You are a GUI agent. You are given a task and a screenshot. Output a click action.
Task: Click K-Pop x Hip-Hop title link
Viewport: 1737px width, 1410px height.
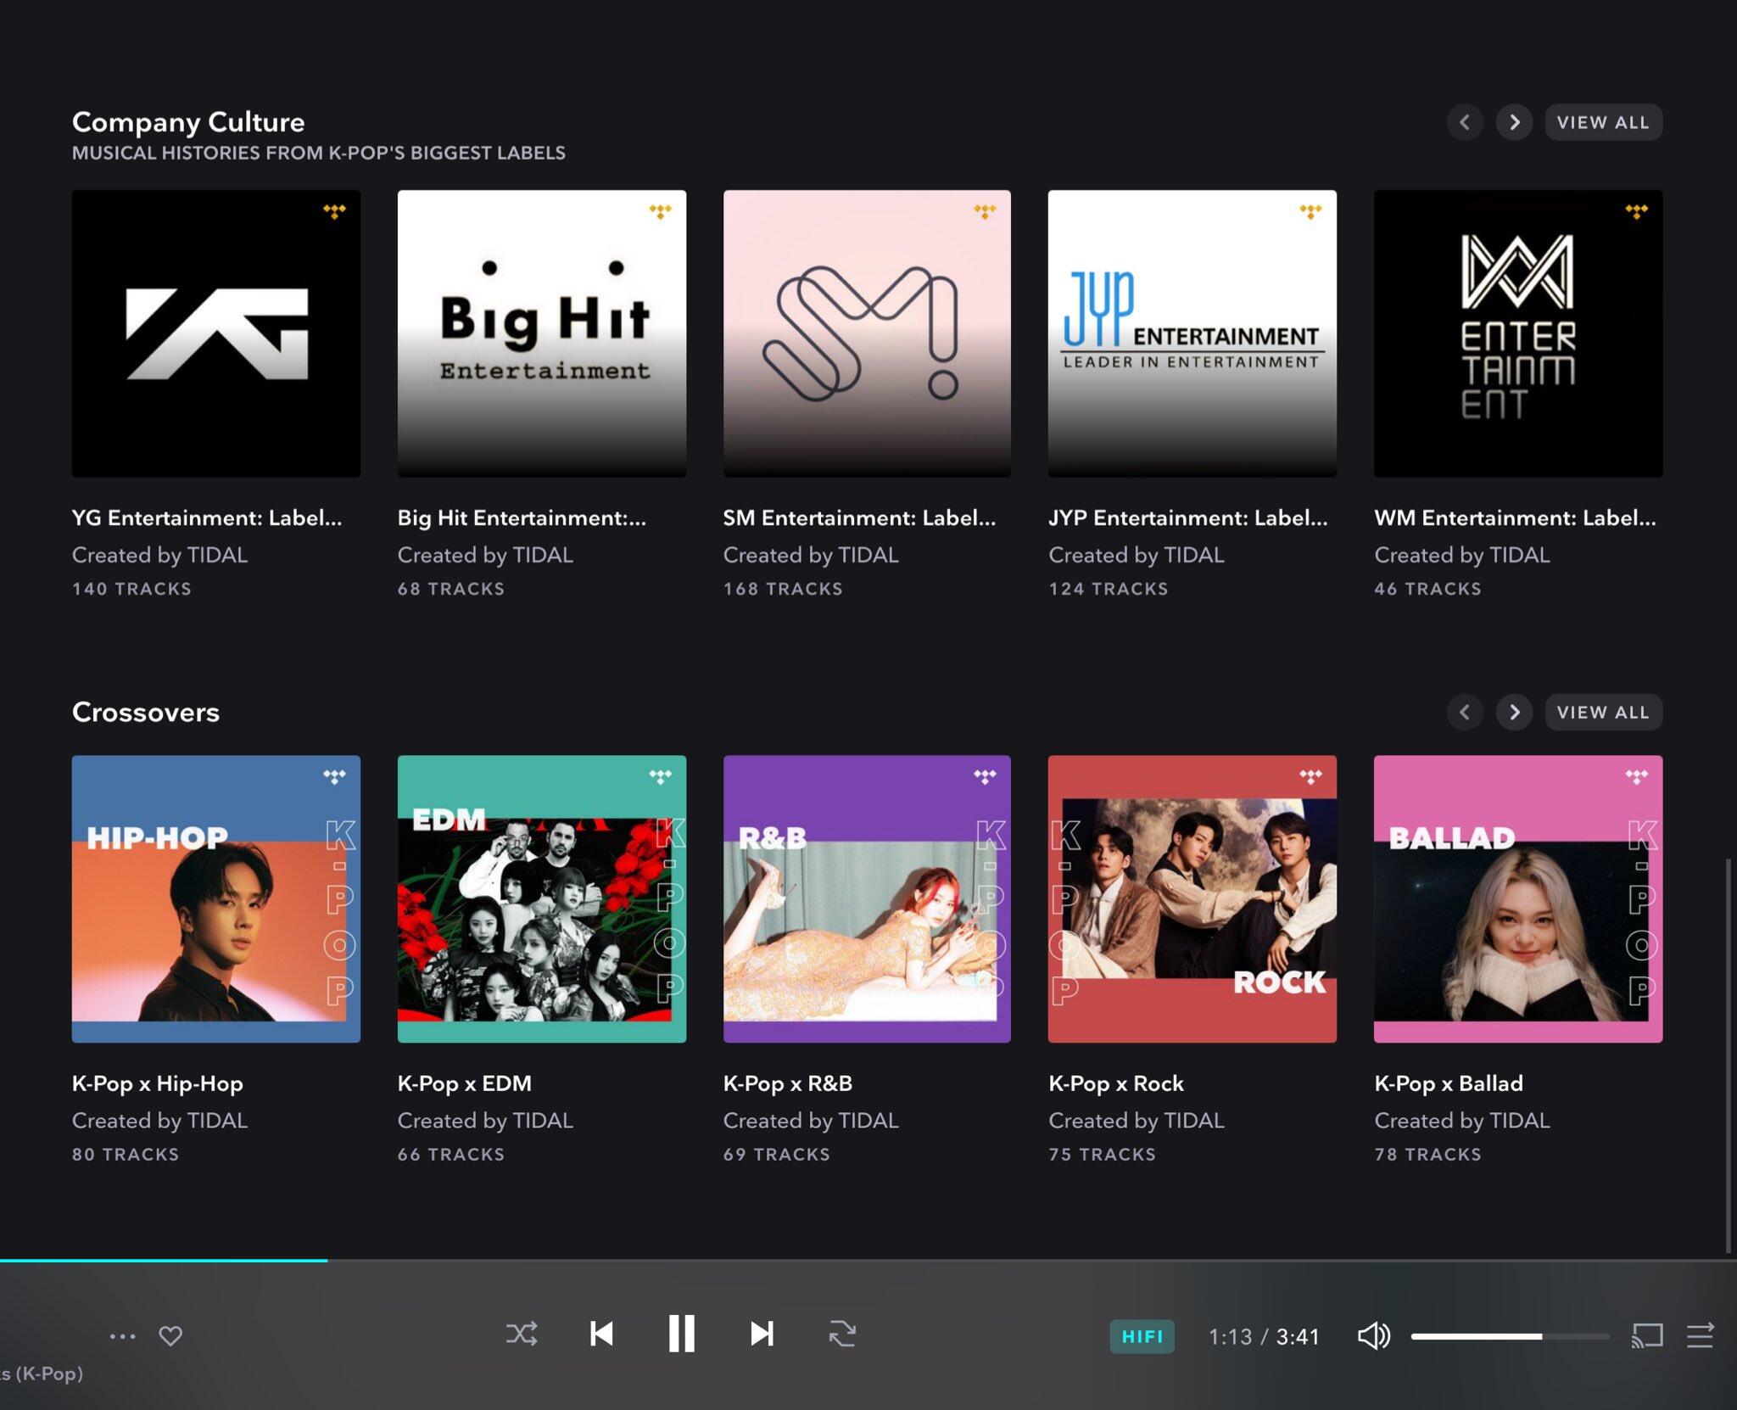158,1083
